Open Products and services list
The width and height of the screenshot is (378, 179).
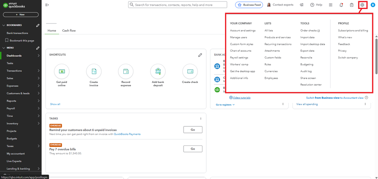point(277,37)
